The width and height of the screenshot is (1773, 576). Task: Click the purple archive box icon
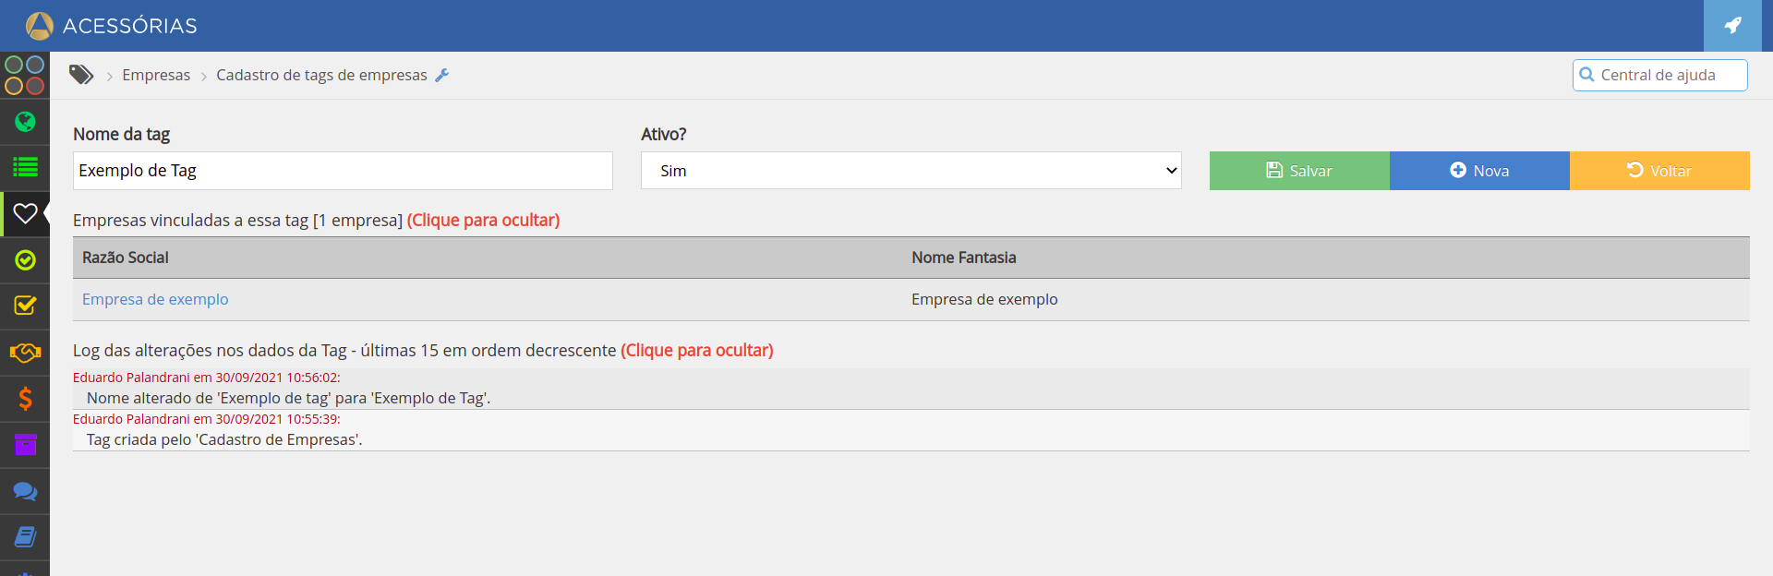(x=25, y=445)
